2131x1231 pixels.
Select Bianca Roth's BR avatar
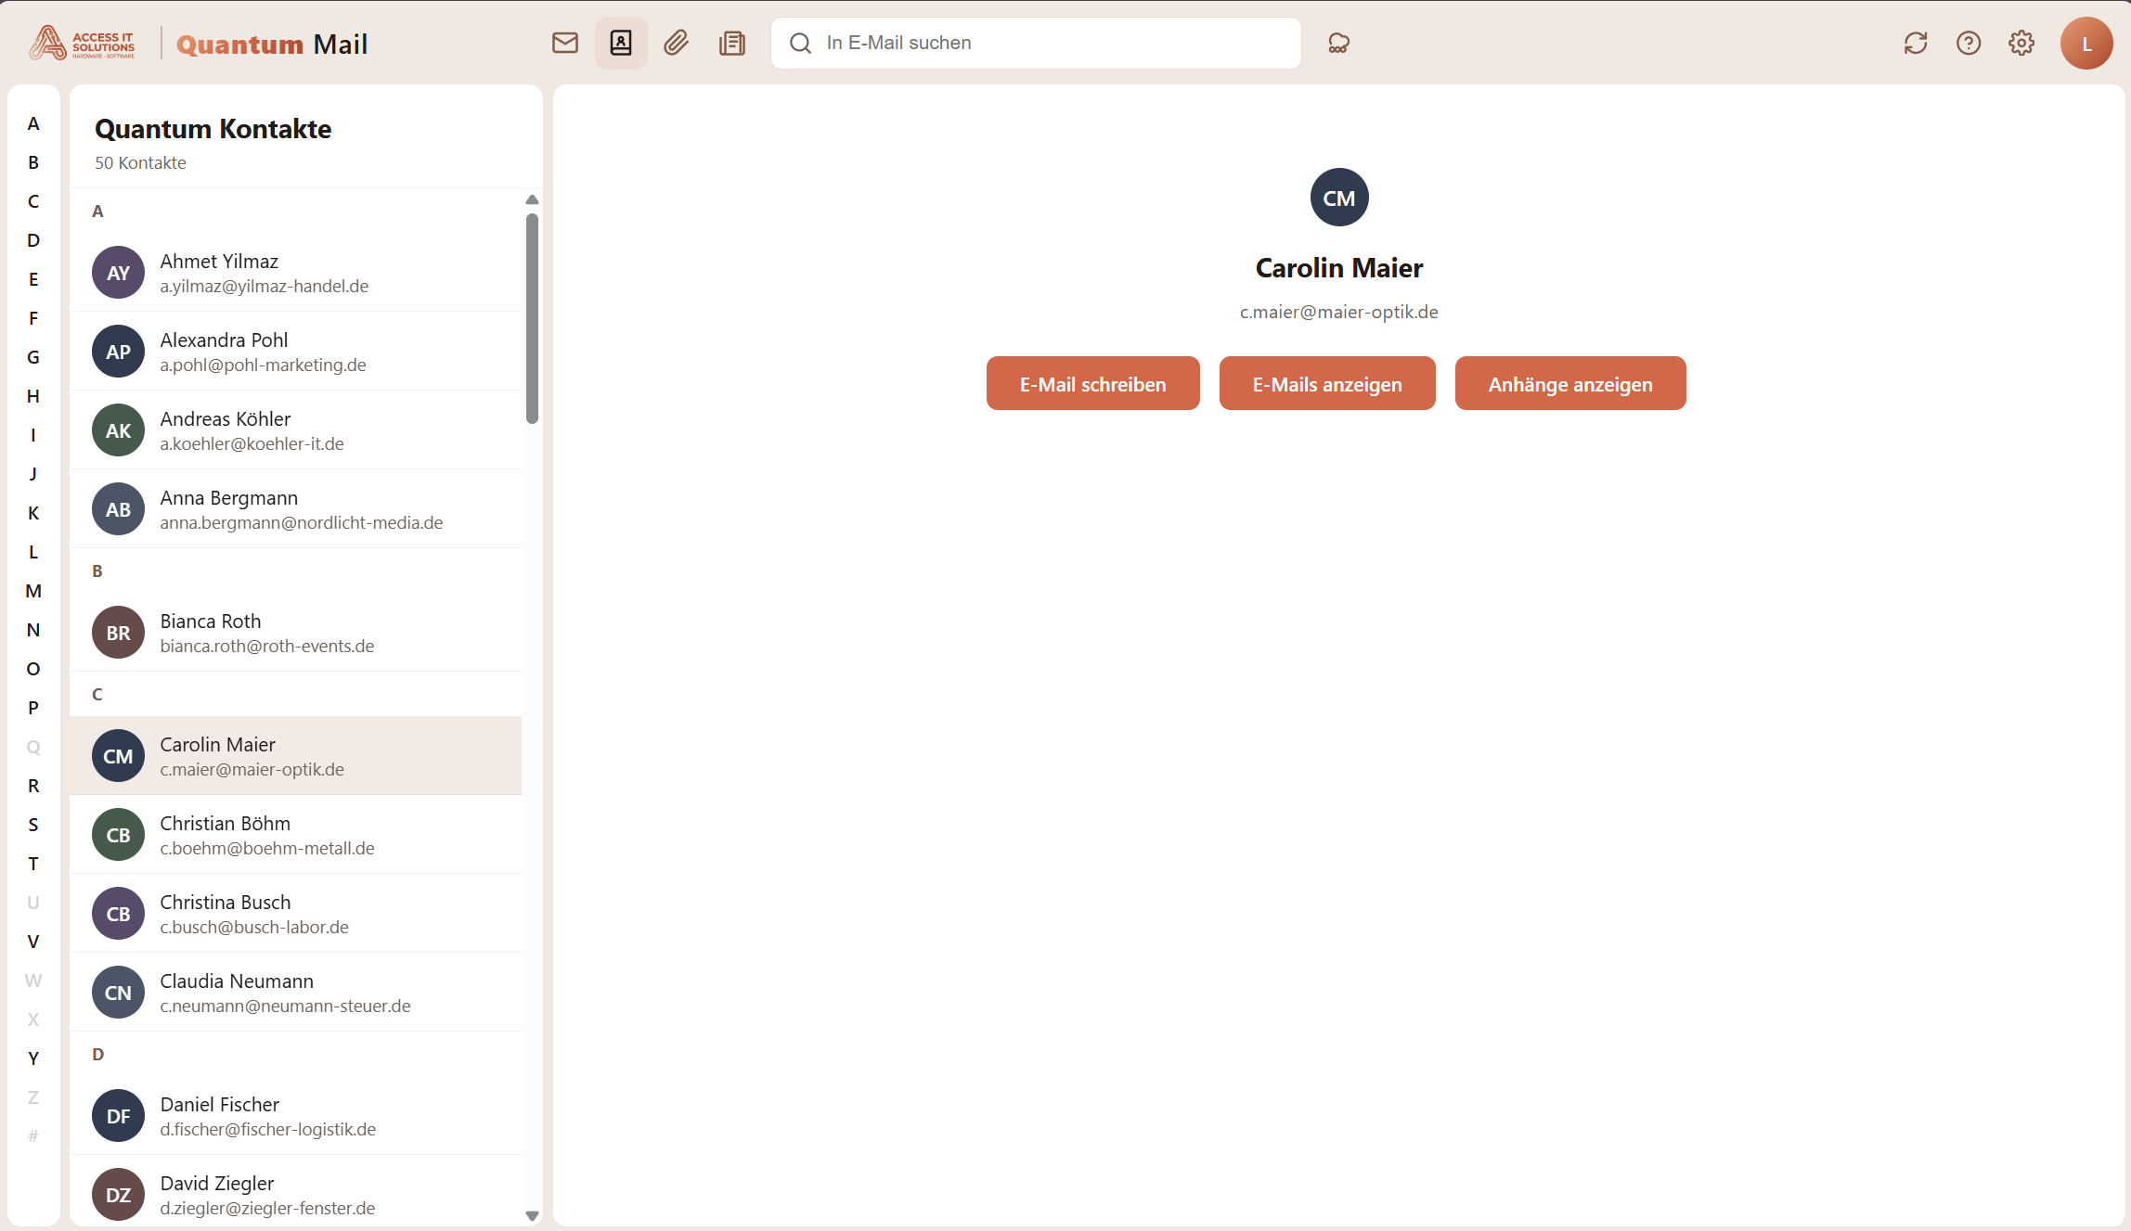coord(118,633)
